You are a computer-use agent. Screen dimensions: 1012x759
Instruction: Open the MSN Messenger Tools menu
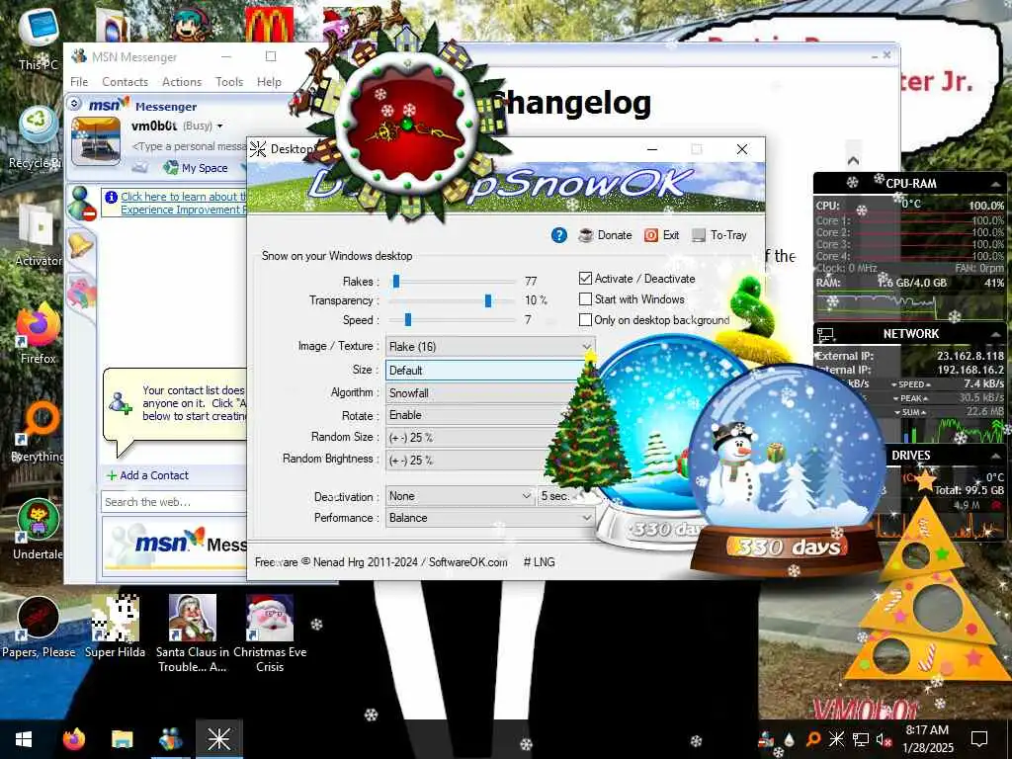229,82
